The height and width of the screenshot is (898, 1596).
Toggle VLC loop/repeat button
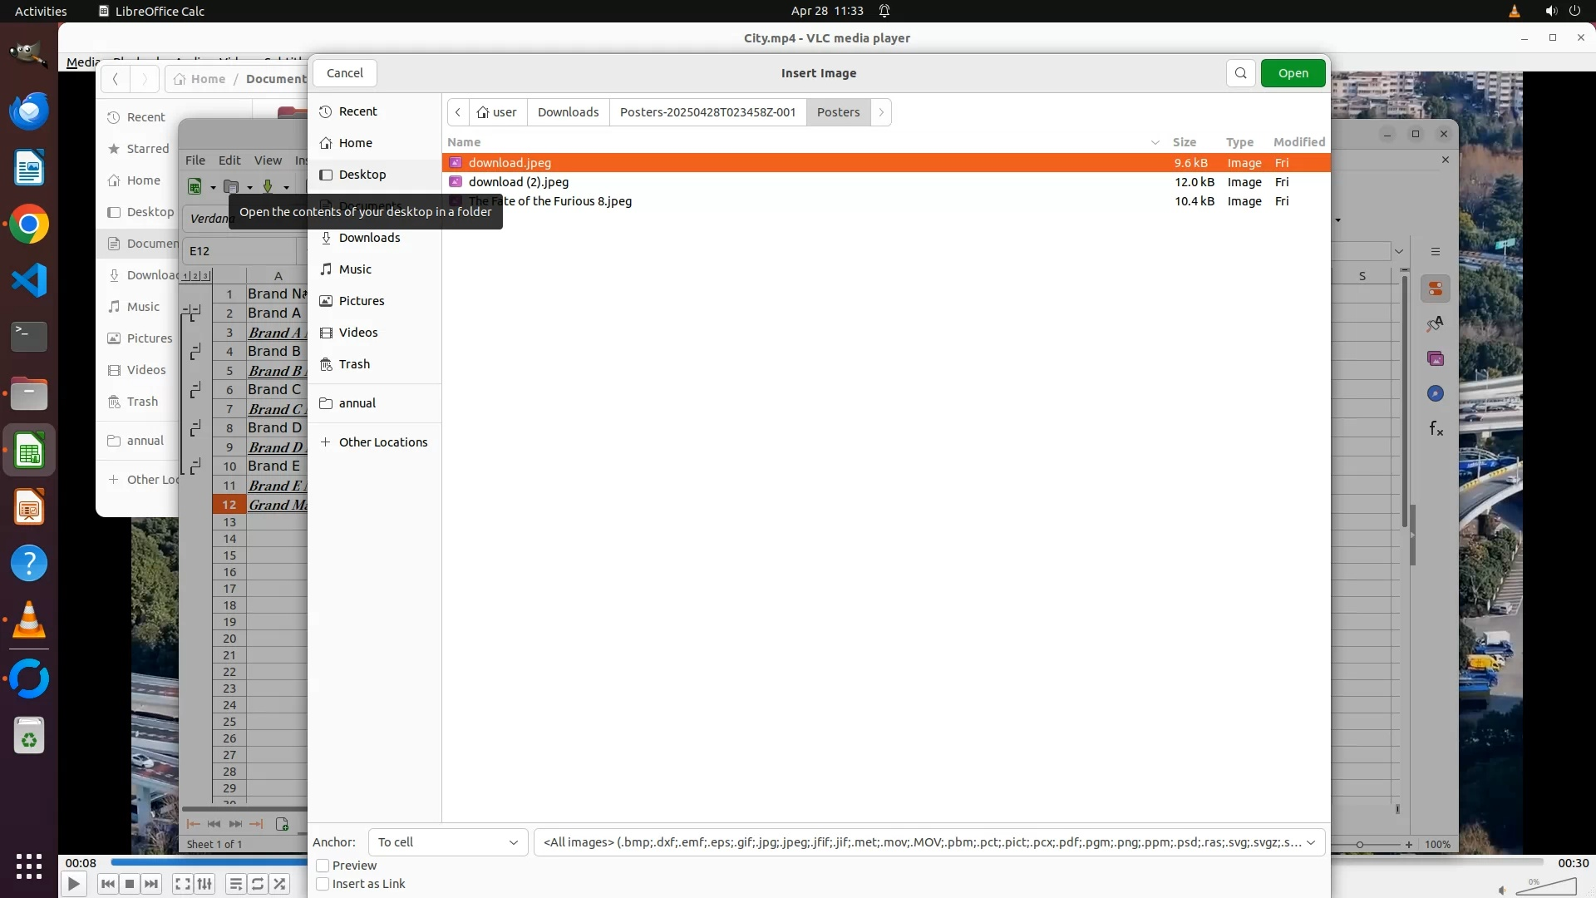258,884
